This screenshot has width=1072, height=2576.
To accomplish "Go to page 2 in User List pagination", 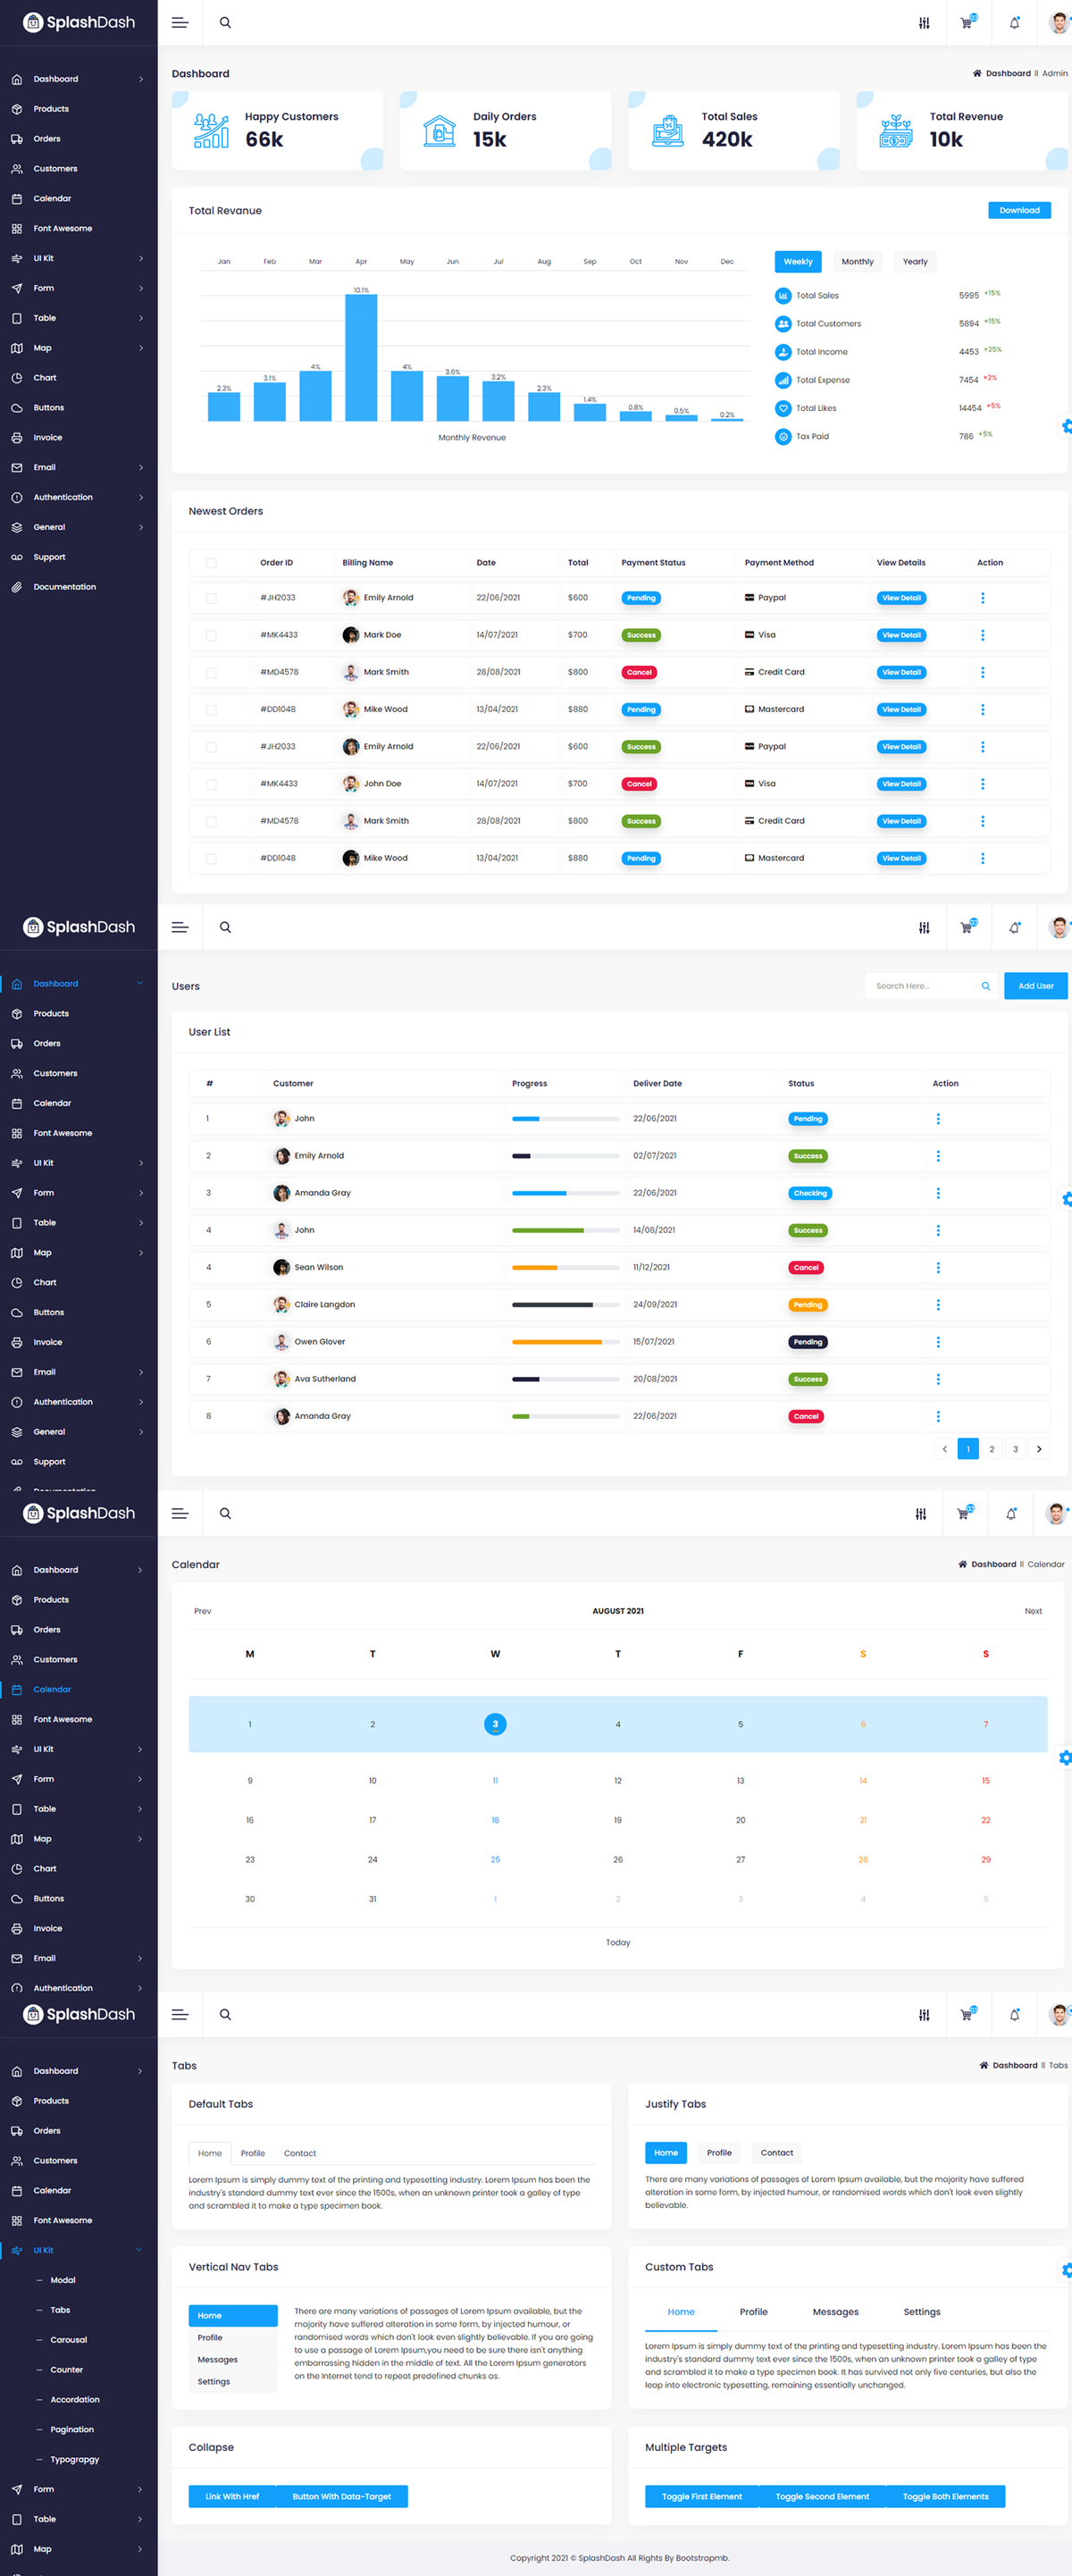I will coord(991,1449).
